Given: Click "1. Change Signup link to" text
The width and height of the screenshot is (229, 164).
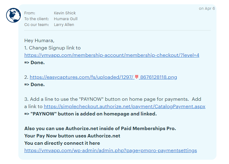Looking at the screenshot, I should 52,48.
